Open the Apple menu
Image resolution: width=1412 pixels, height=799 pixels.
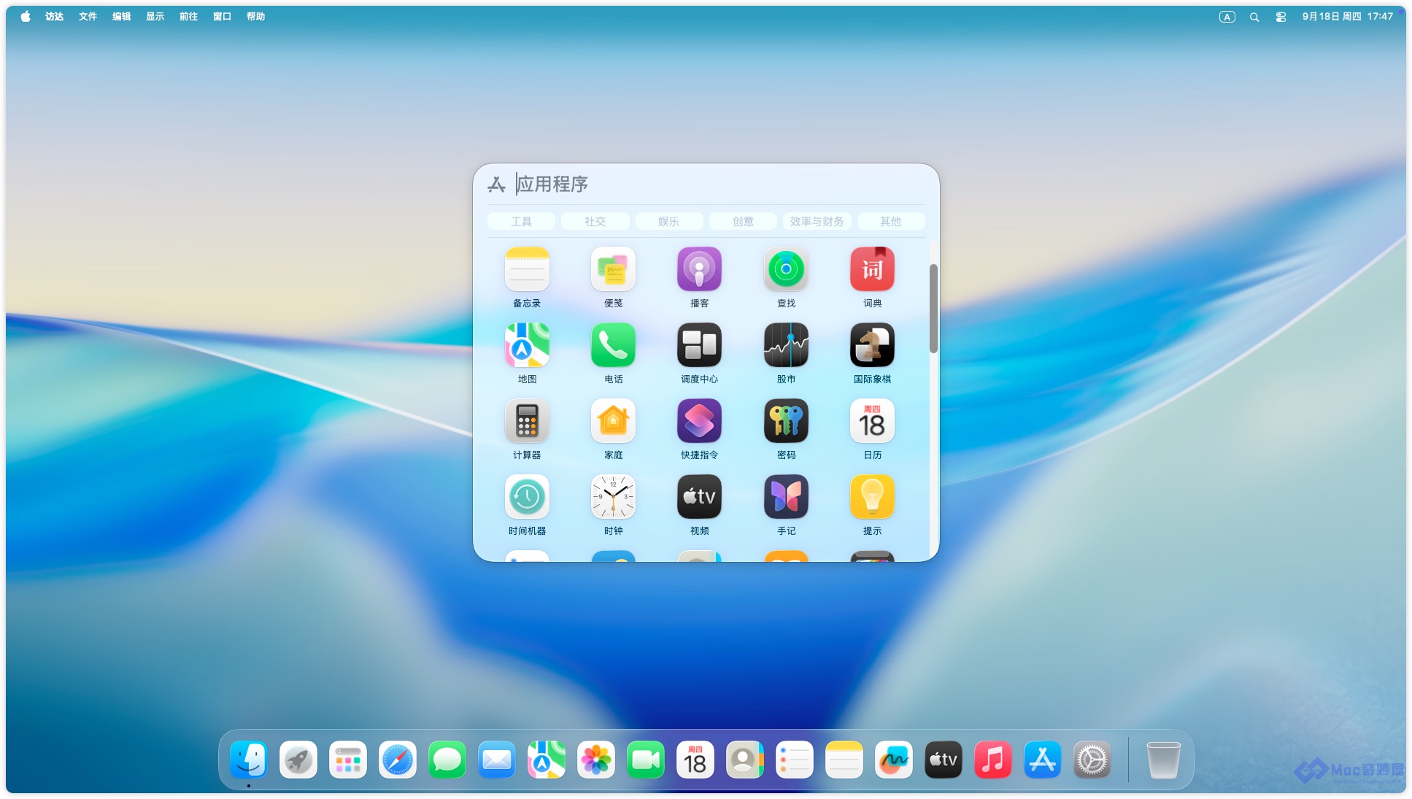(x=26, y=16)
